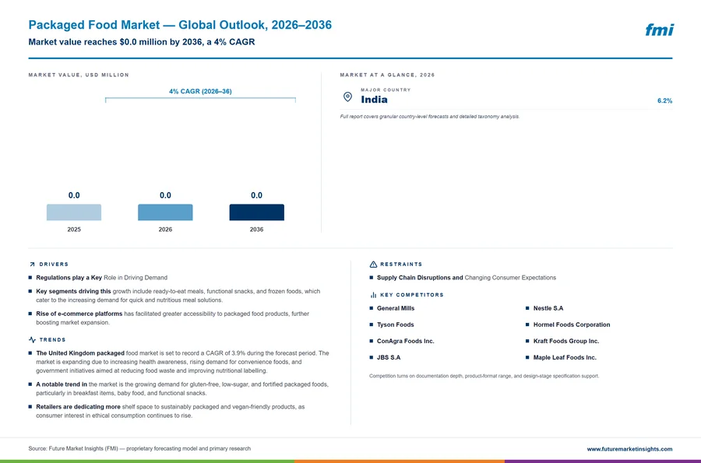
Task: Click the '4% CAGR (2026–36)' label
Action: [200, 91]
